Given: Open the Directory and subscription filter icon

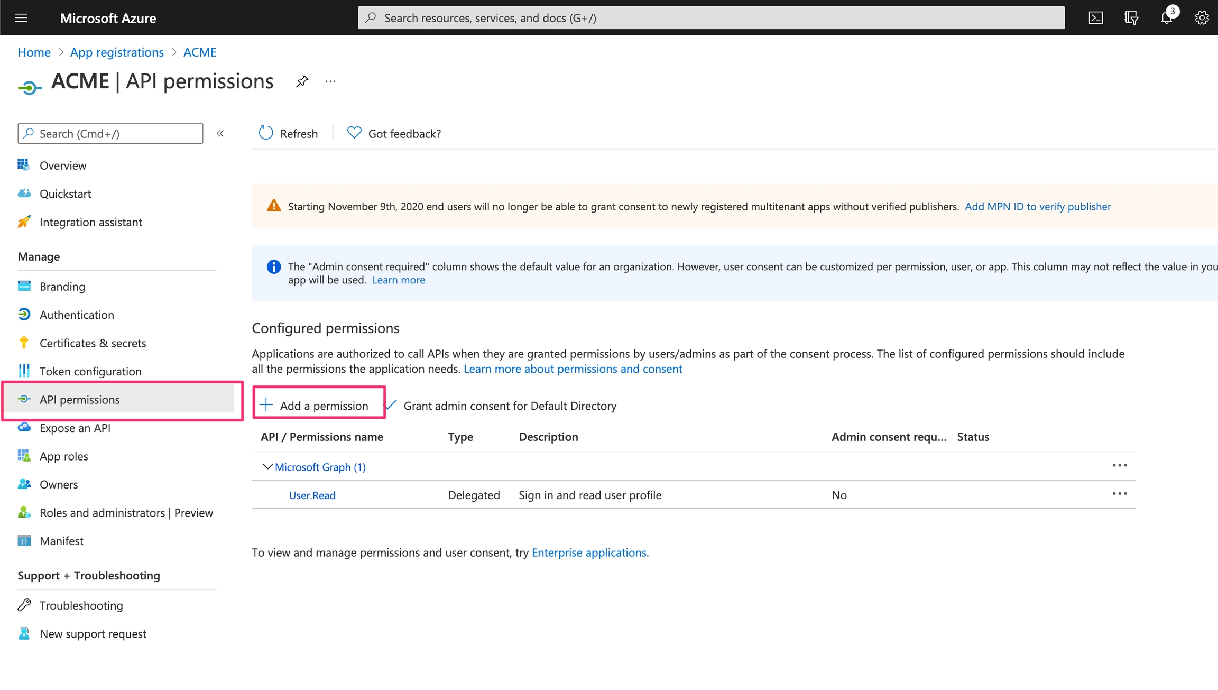Looking at the screenshot, I should click(1131, 18).
